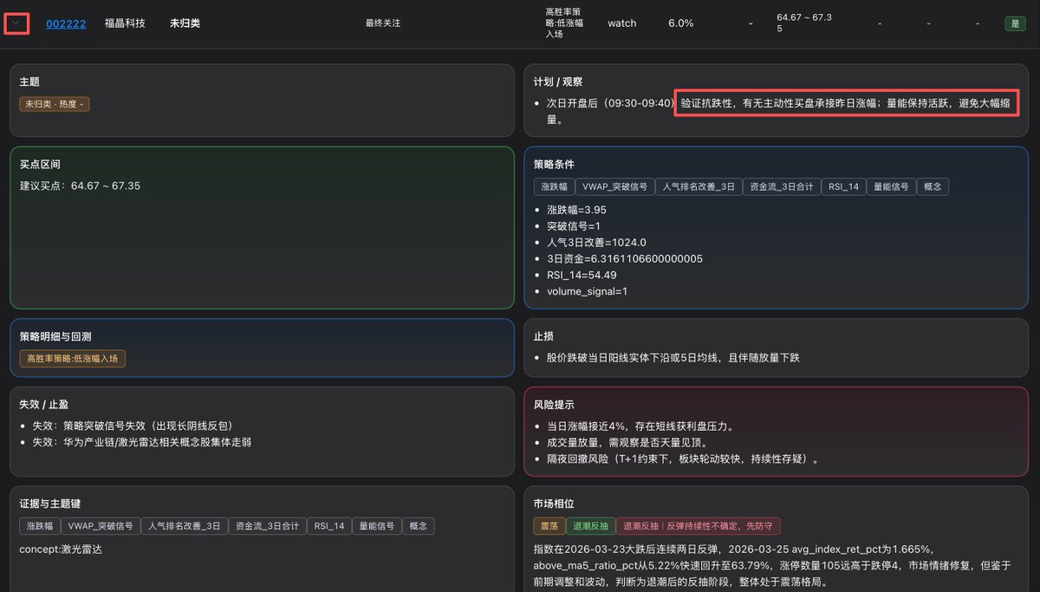This screenshot has width=1040, height=592.
Task: Click RSI_14 tag under 策略条件
Action: point(844,186)
